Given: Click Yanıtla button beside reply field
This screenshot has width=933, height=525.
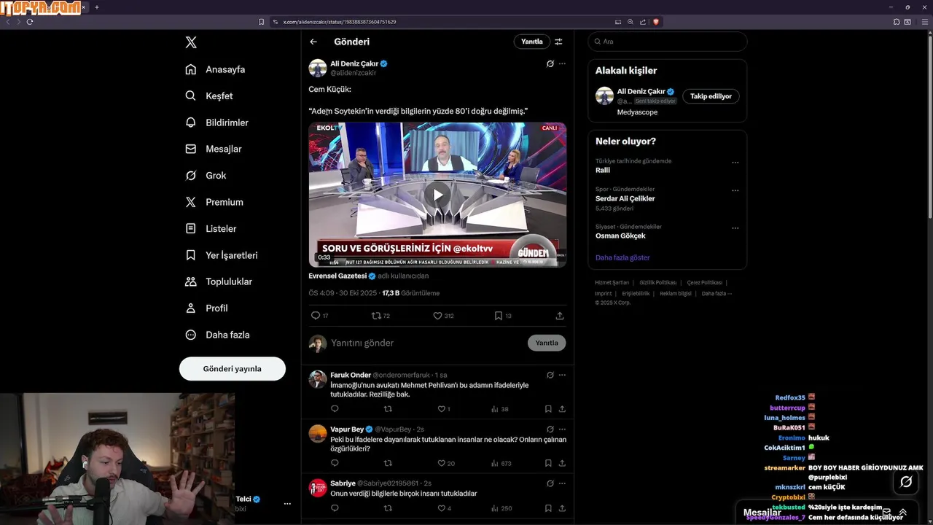Looking at the screenshot, I should (547, 343).
